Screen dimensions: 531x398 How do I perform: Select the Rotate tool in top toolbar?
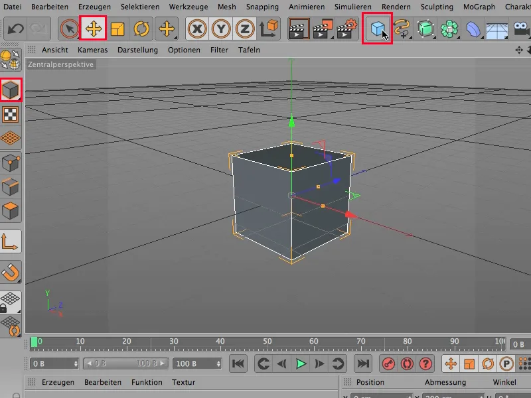tap(141, 29)
